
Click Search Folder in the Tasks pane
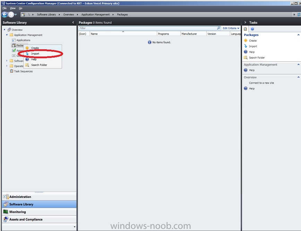tap(257, 58)
